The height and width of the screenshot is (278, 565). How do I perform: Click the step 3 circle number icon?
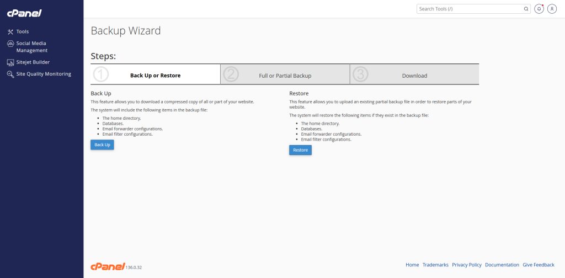click(360, 74)
